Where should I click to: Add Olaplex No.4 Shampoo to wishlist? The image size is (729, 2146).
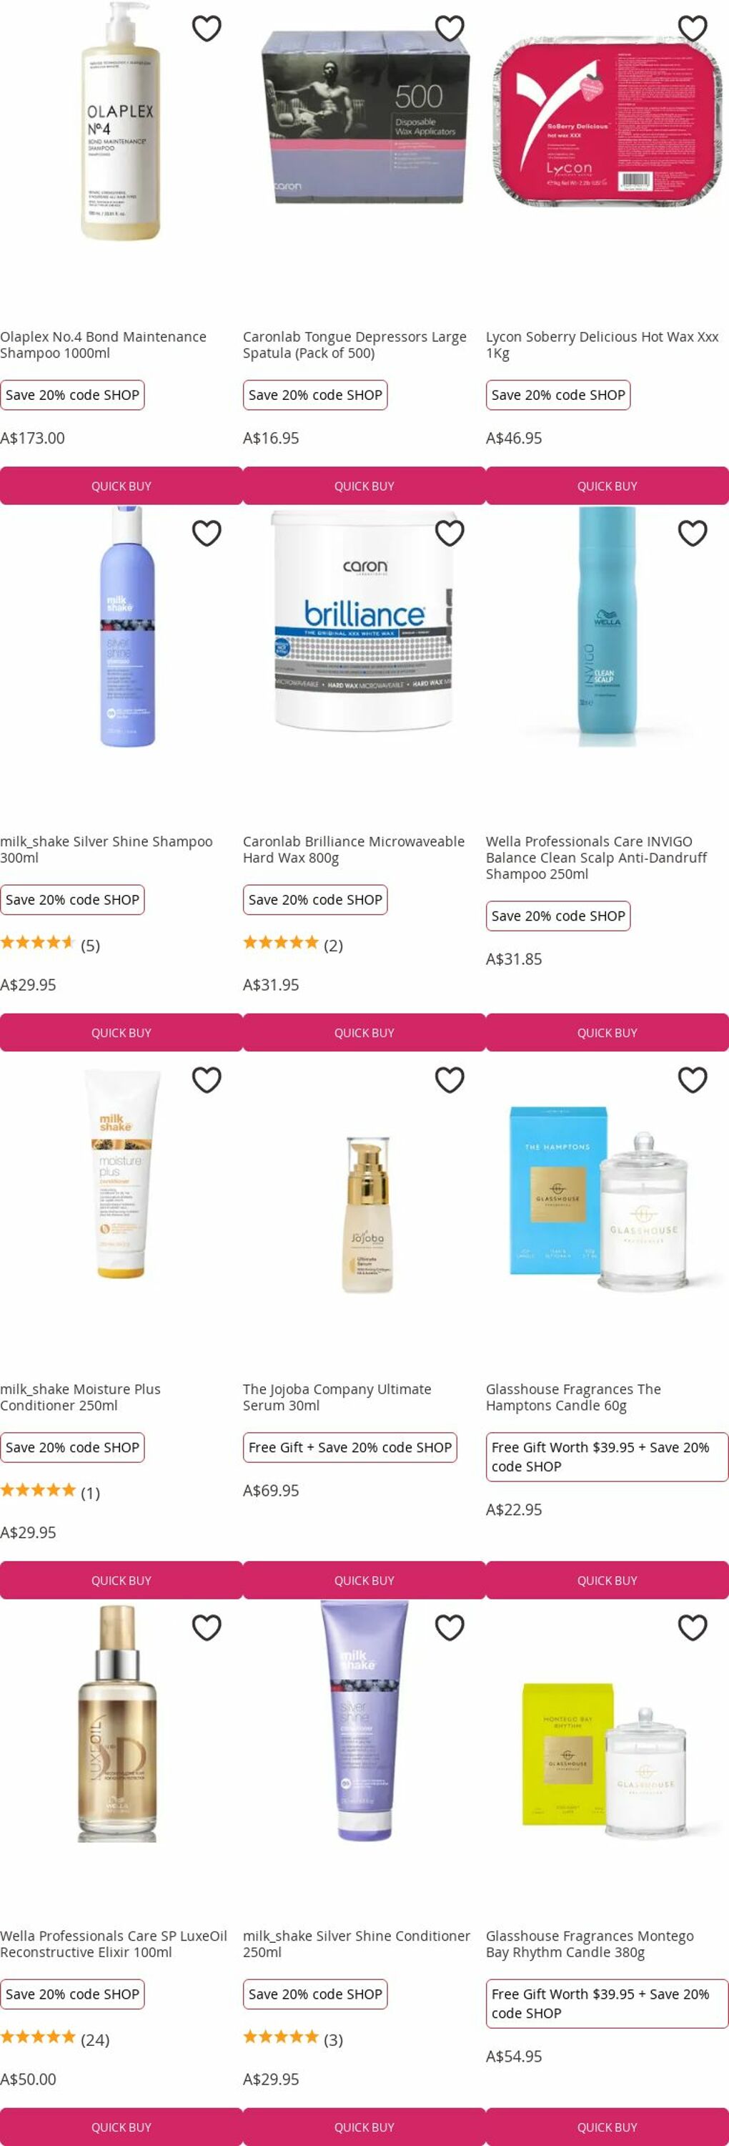(x=207, y=29)
